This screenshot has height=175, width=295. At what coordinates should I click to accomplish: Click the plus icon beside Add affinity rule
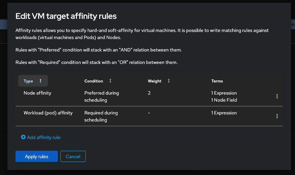[x=23, y=137]
